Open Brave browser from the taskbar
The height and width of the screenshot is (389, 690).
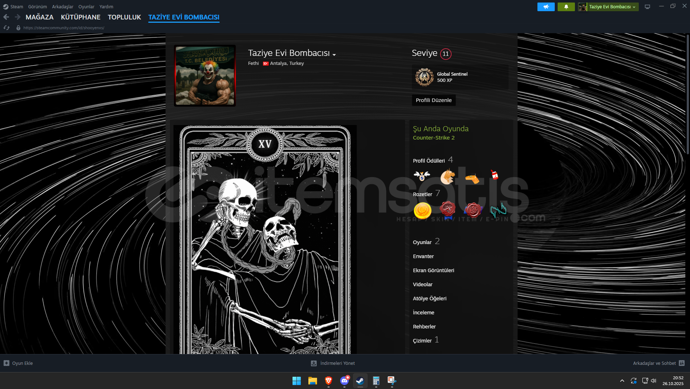pos(329,381)
